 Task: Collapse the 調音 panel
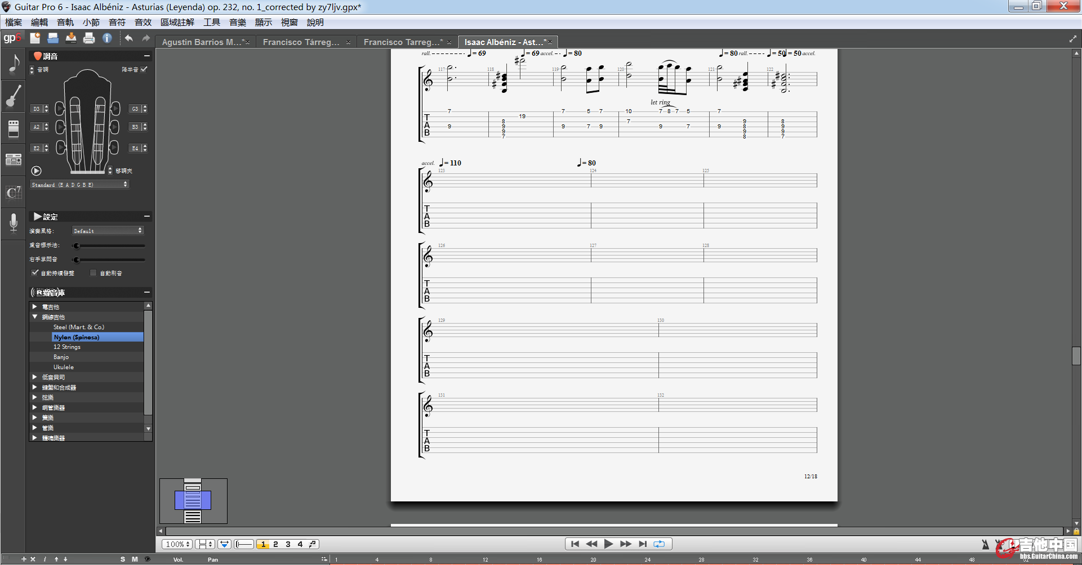point(147,56)
